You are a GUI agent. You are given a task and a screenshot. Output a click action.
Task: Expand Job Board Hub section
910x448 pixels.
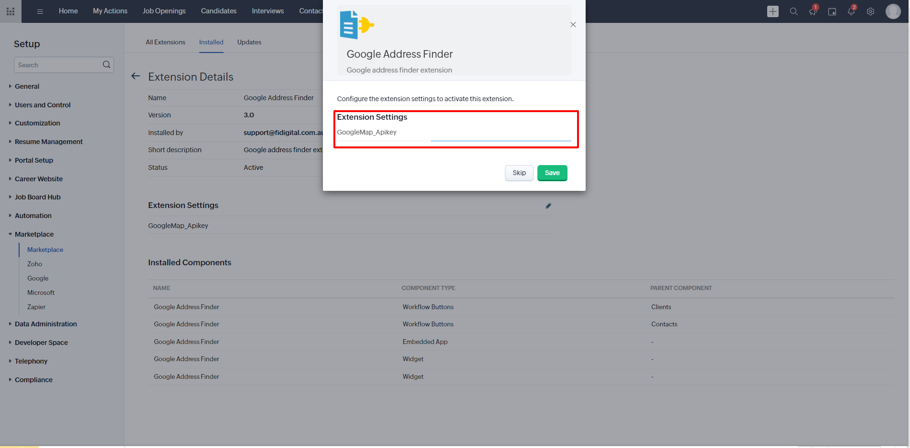click(37, 197)
